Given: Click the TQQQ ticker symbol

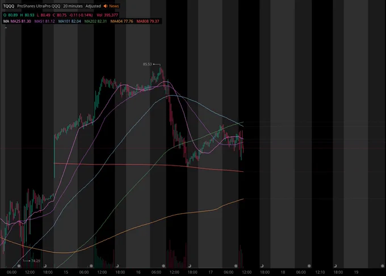Looking at the screenshot, I should pos(9,6).
